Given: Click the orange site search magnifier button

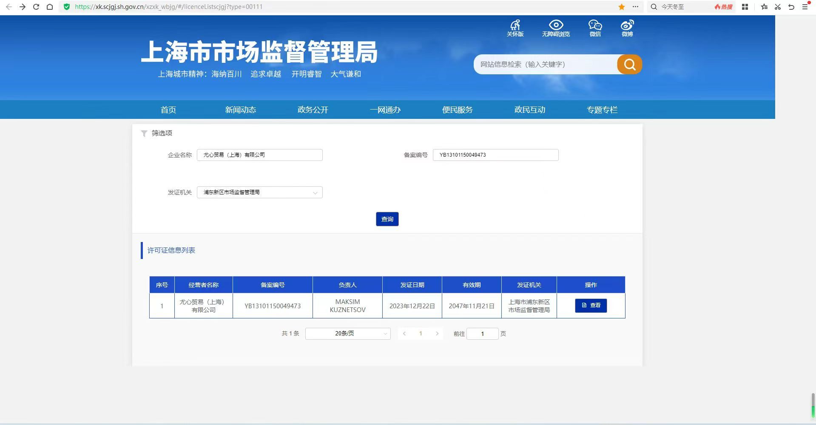Looking at the screenshot, I should point(629,65).
